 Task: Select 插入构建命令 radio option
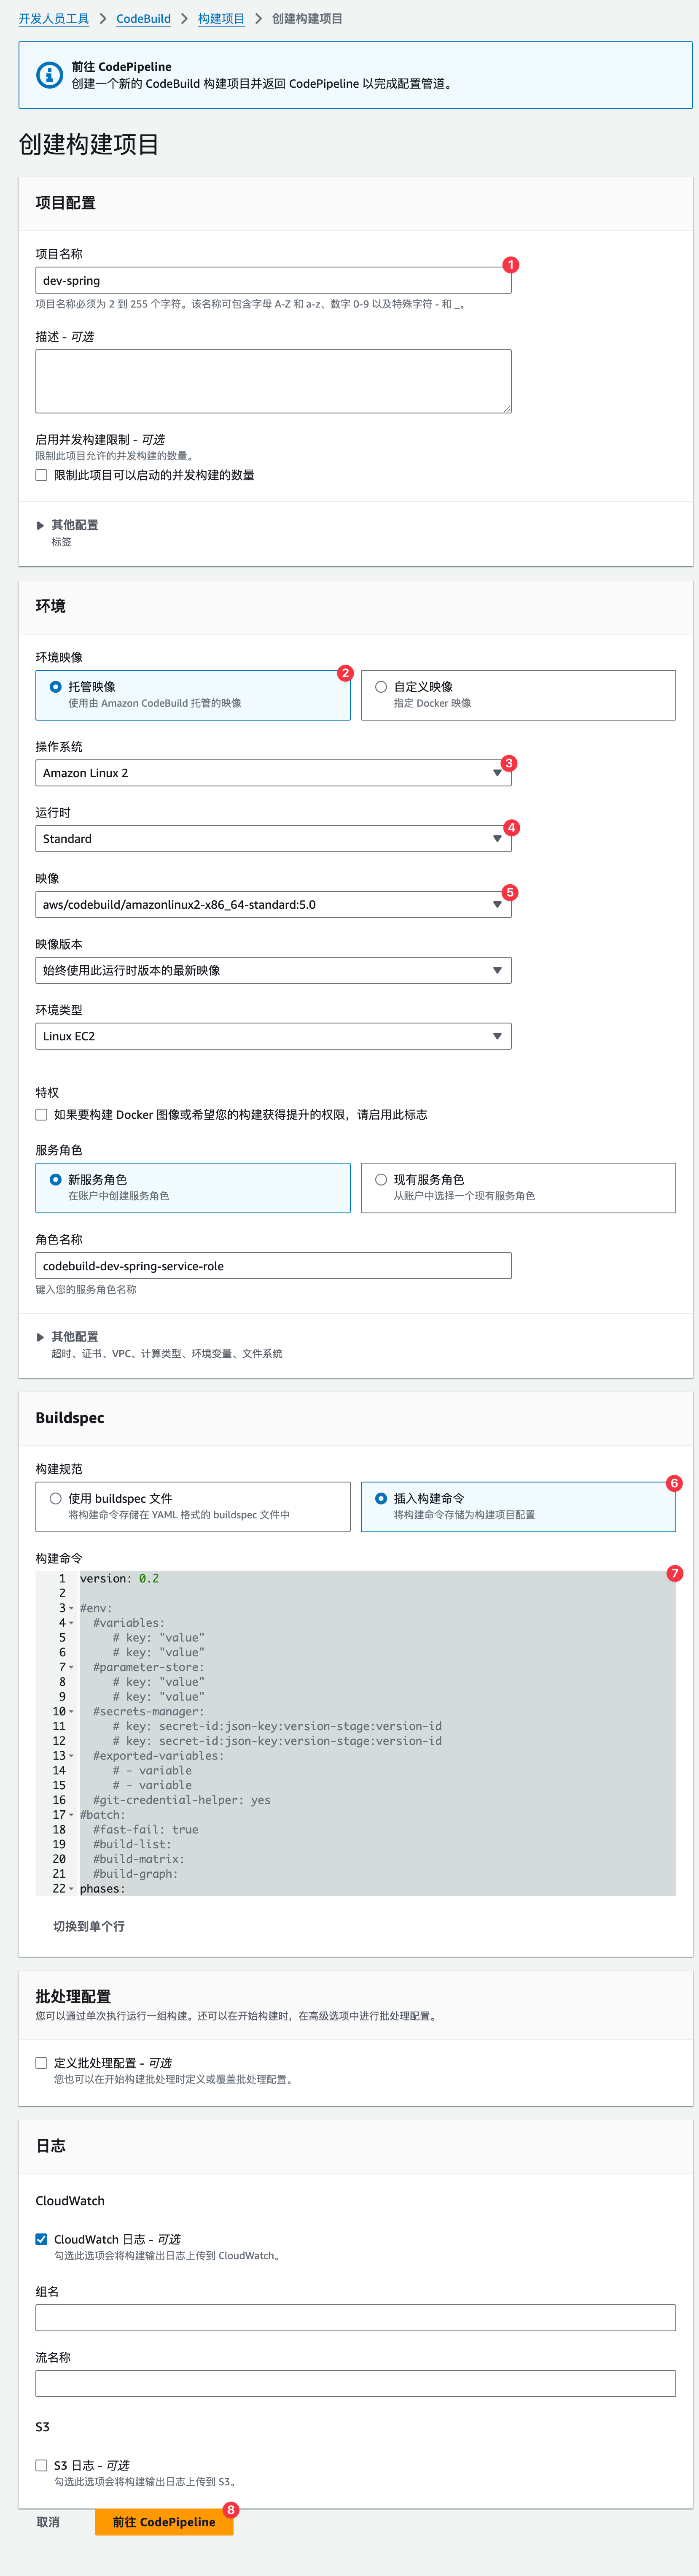tap(381, 1499)
